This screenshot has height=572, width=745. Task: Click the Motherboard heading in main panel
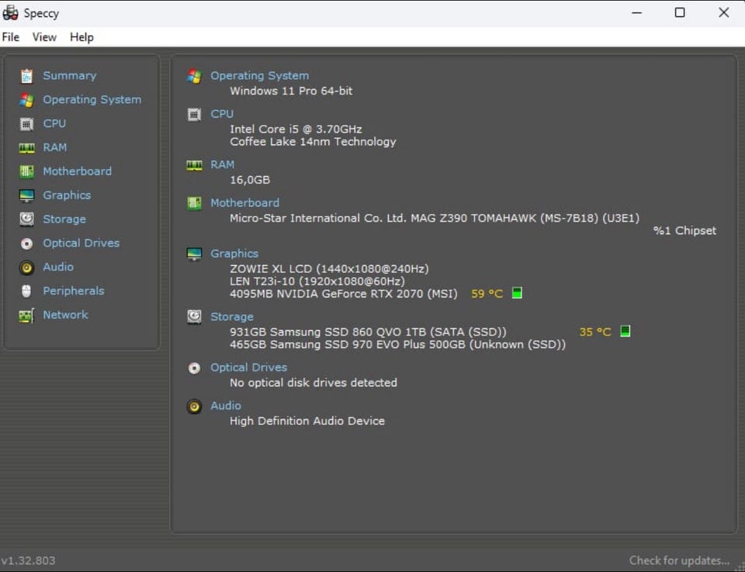pos(244,203)
